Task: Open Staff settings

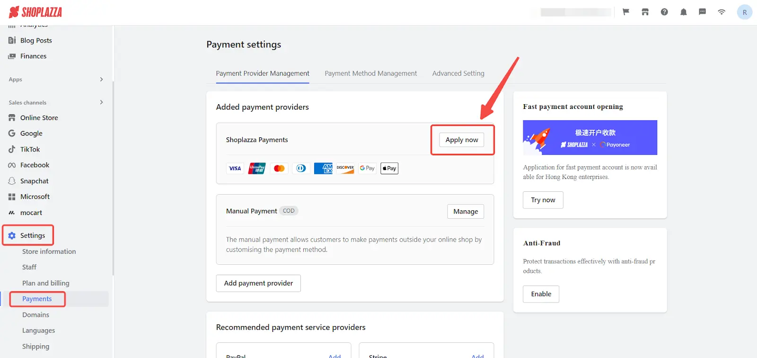Action: click(x=29, y=267)
